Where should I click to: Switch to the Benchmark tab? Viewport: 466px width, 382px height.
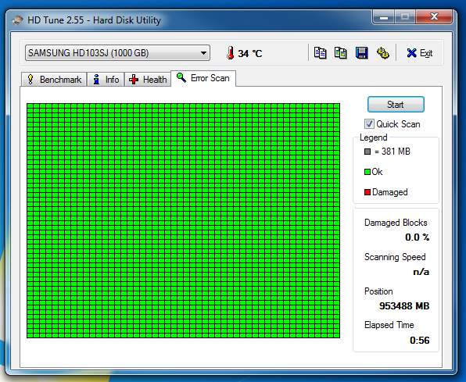pos(55,80)
